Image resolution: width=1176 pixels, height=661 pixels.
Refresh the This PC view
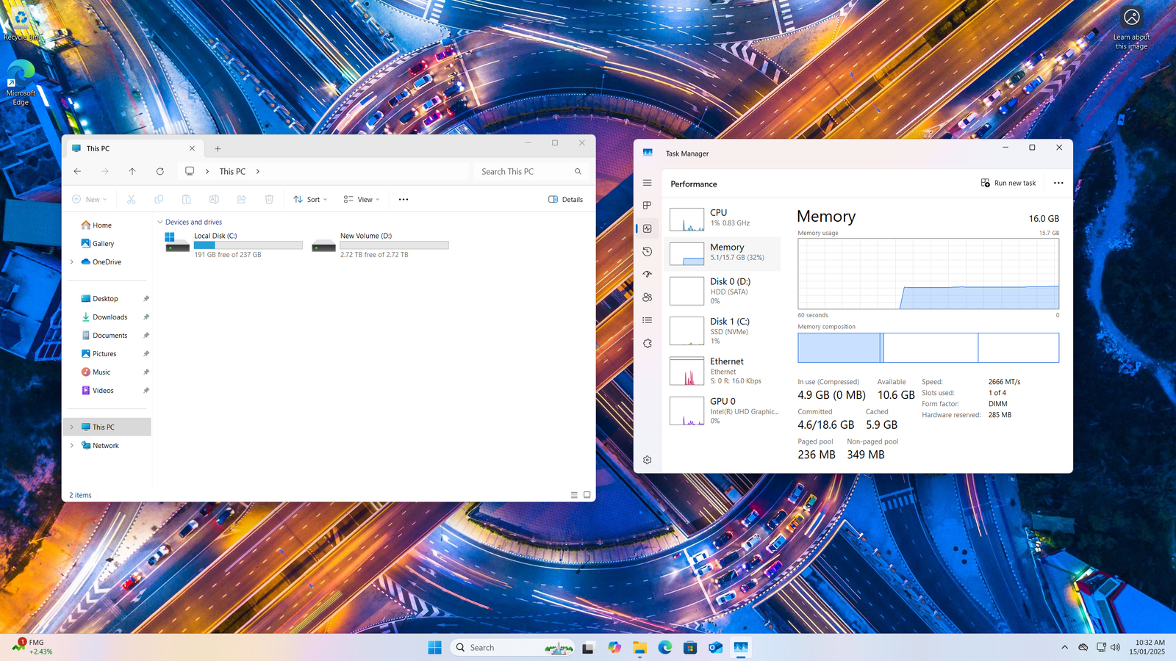click(160, 171)
